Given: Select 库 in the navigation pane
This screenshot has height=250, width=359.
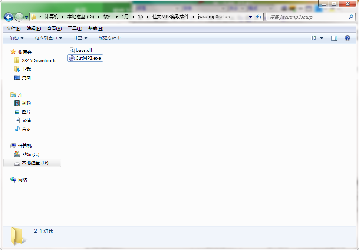Looking at the screenshot, I should (x=20, y=95).
